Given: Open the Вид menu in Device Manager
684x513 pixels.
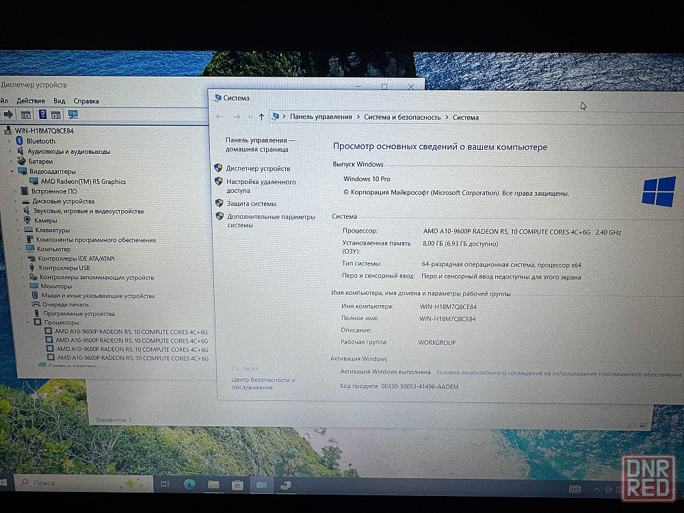Looking at the screenshot, I should point(60,101).
